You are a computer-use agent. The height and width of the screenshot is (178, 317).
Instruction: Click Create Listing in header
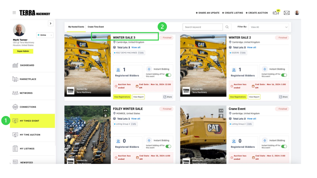click(232, 13)
